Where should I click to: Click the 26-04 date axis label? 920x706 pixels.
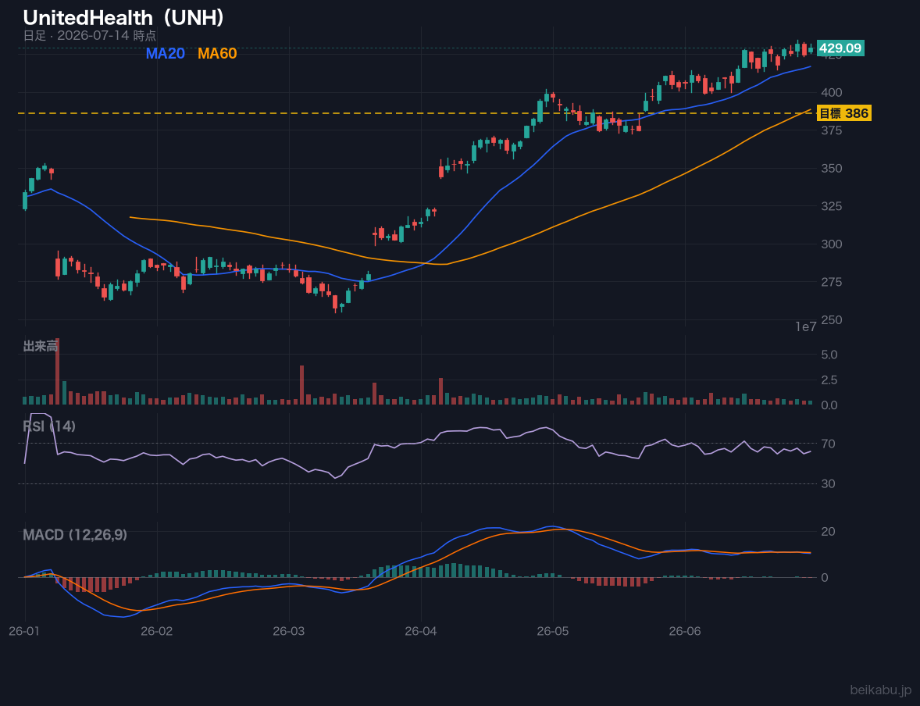421,632
